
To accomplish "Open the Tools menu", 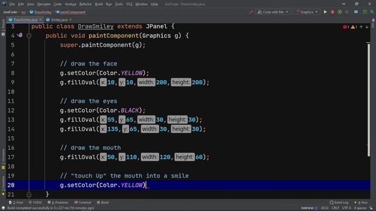I will pyautogui.click(x=119, y=4).
